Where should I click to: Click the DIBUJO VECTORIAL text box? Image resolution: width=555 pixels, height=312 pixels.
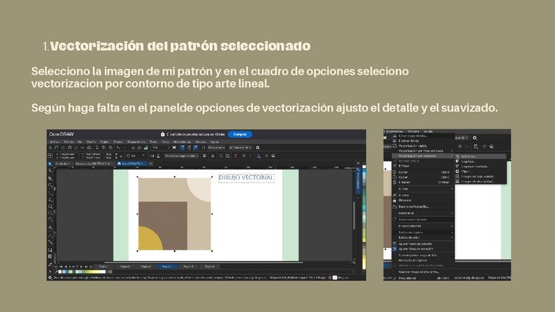click(246, 177)
